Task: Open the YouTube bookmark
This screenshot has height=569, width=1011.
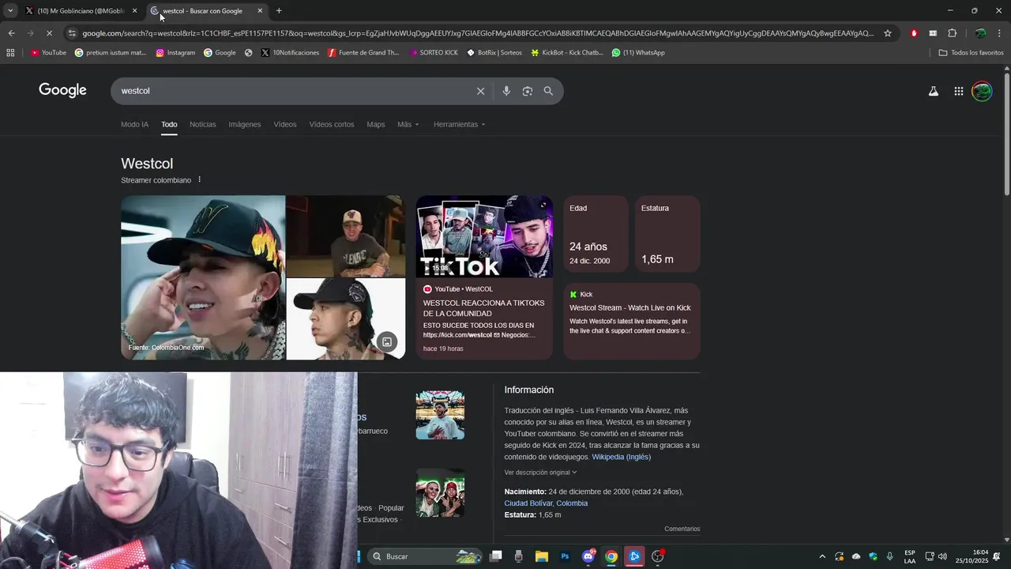Action: pyautogui.click(x=48, y=53)
